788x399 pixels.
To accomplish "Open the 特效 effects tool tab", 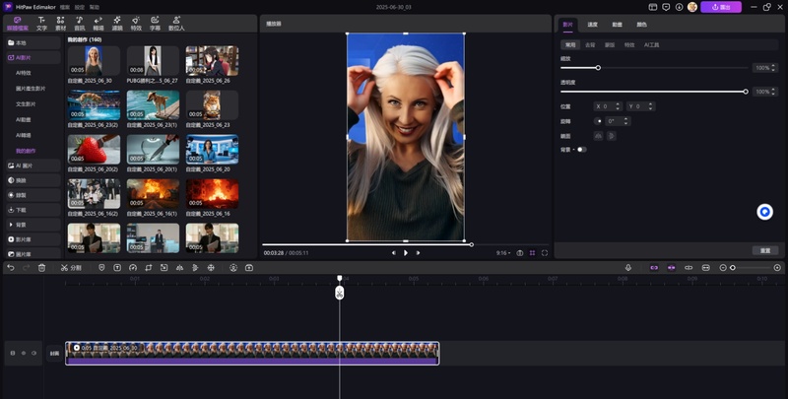I will 136,24.
